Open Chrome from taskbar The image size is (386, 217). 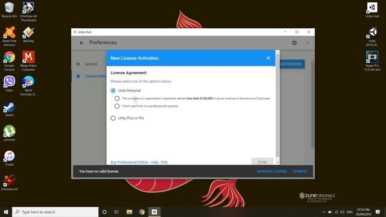click(142, 212)
